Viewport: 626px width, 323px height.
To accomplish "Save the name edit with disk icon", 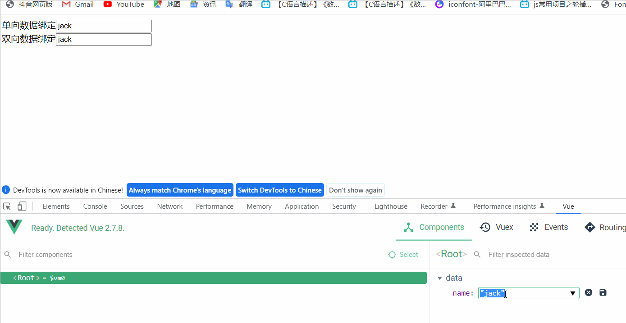I will (603, 292).
